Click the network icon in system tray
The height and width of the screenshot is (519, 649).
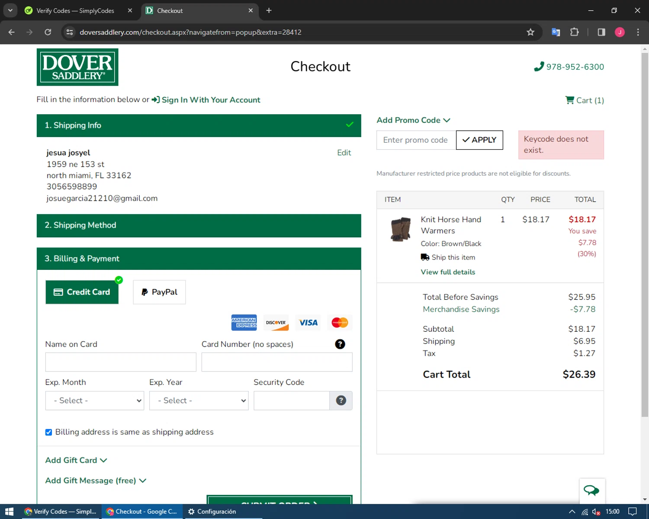click(585, 512)
